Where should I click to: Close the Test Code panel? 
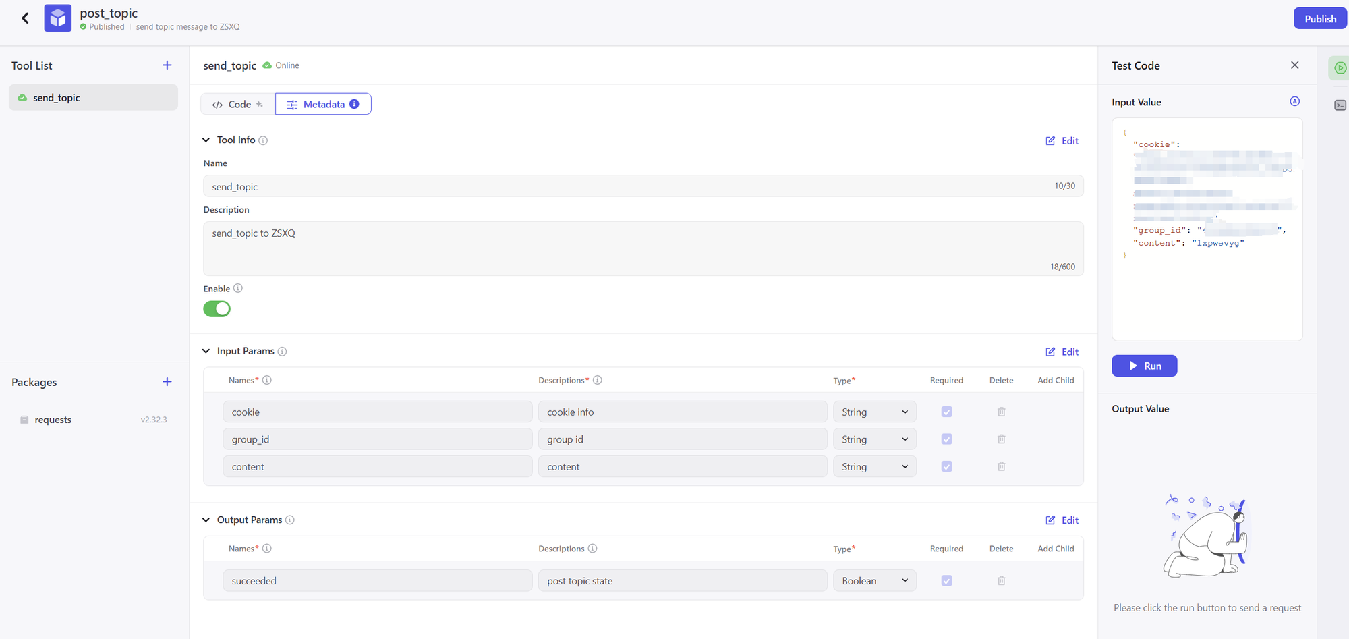point(1294,65)
